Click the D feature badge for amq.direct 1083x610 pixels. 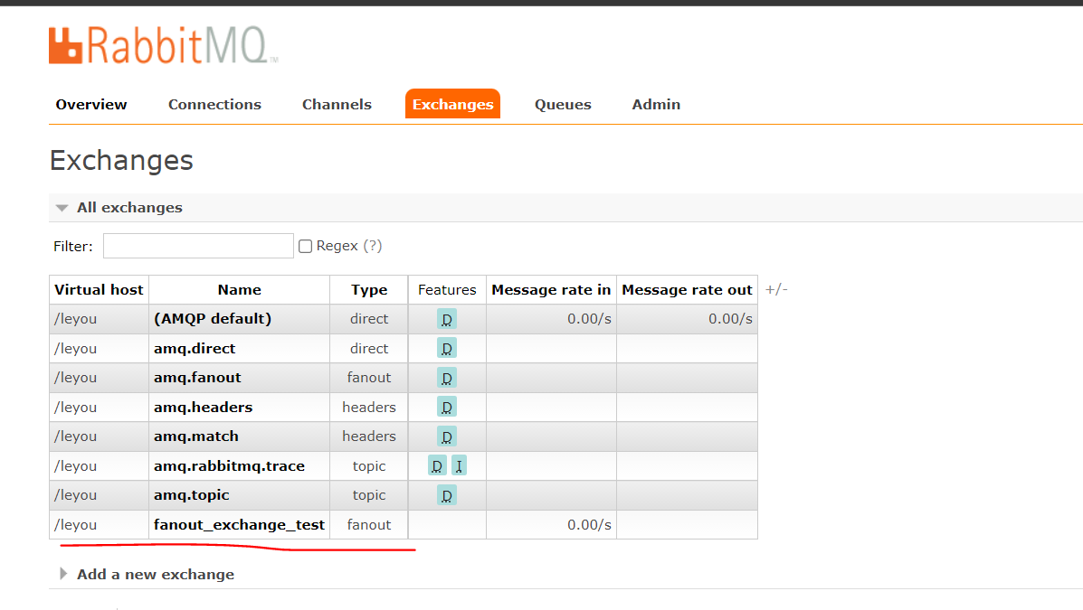tap(447, 349)
